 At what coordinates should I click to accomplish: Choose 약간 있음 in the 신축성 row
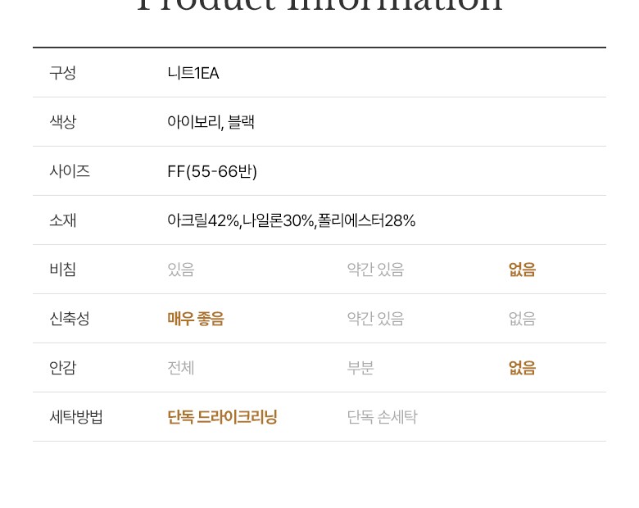(375, 319)
